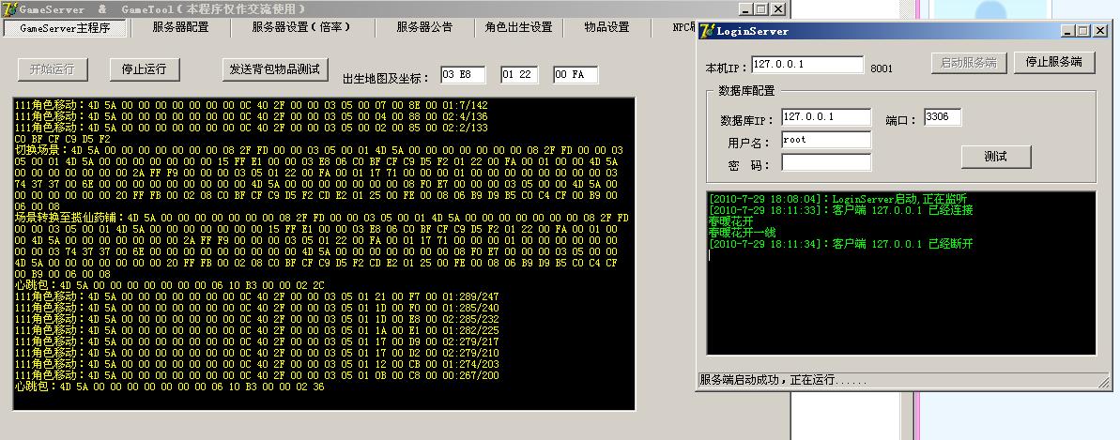Viewport: 1120px width, 440px height.
Task: Maximize the GameServer window
Action: (760, 8)
